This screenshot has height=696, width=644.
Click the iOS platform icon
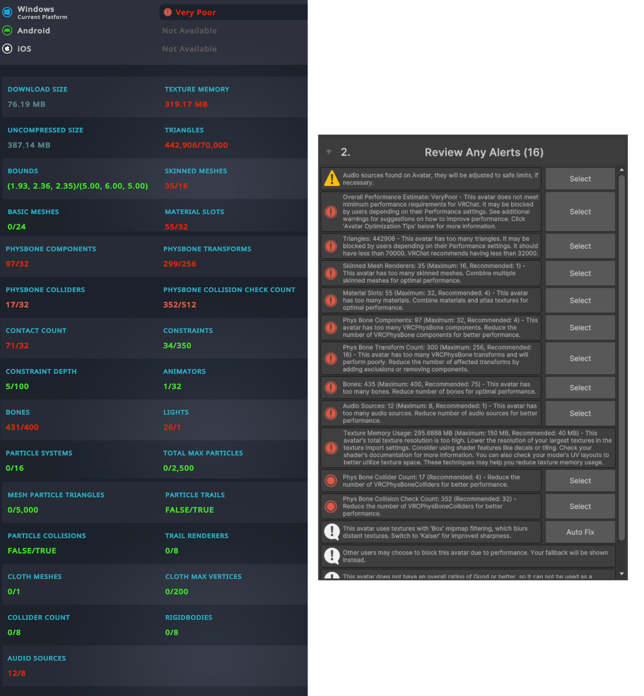7,49
